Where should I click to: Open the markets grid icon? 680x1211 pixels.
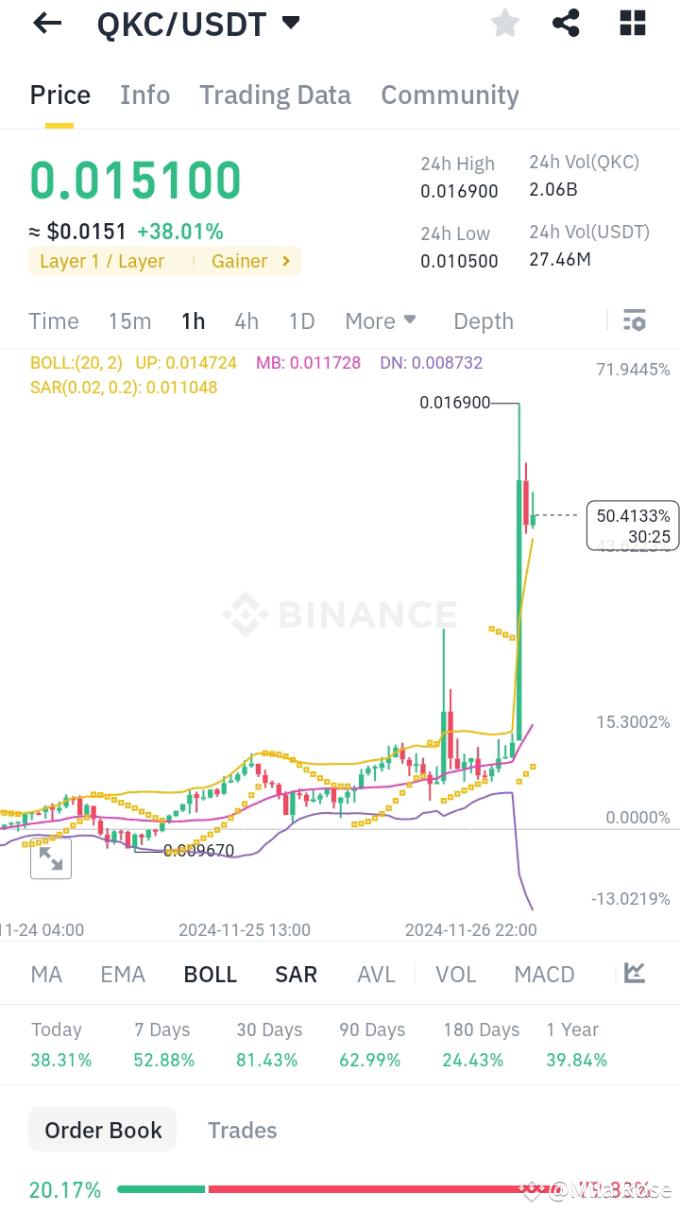[632, 23]
